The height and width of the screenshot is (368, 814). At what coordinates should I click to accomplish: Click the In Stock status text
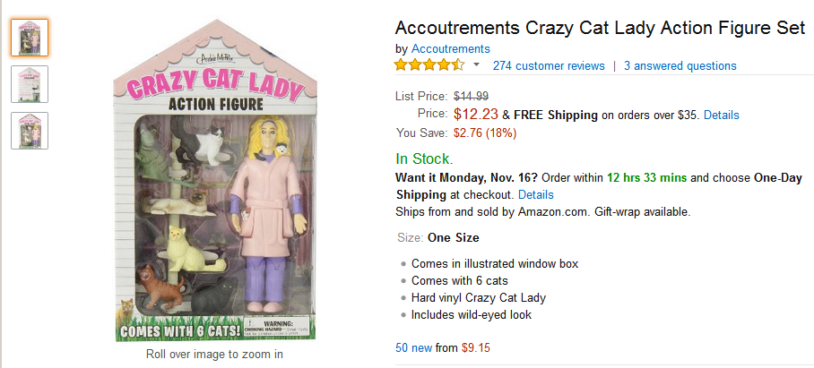424,158
